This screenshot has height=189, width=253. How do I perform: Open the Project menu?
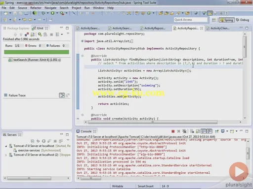tap(76, 8)
